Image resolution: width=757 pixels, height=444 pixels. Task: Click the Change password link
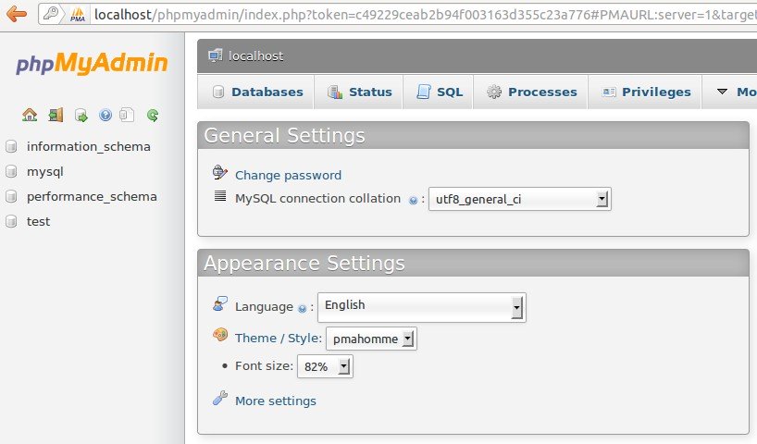click(288, 175)
